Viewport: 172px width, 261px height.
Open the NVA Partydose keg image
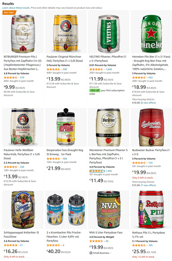click(x=108, y=209)
